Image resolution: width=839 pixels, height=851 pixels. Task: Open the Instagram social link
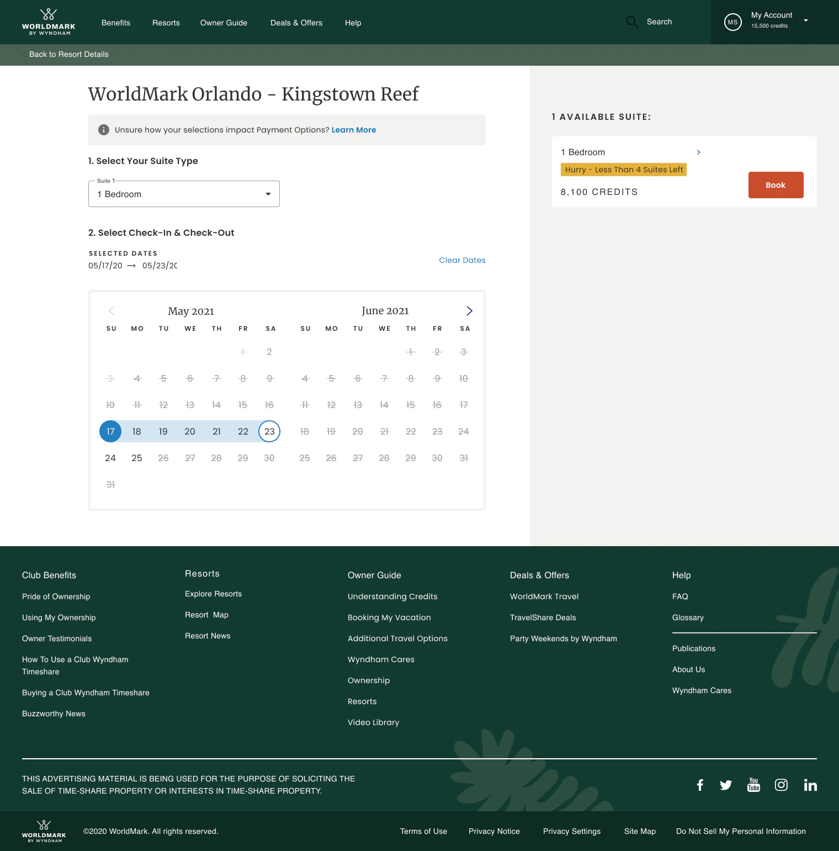pos(781,785)
